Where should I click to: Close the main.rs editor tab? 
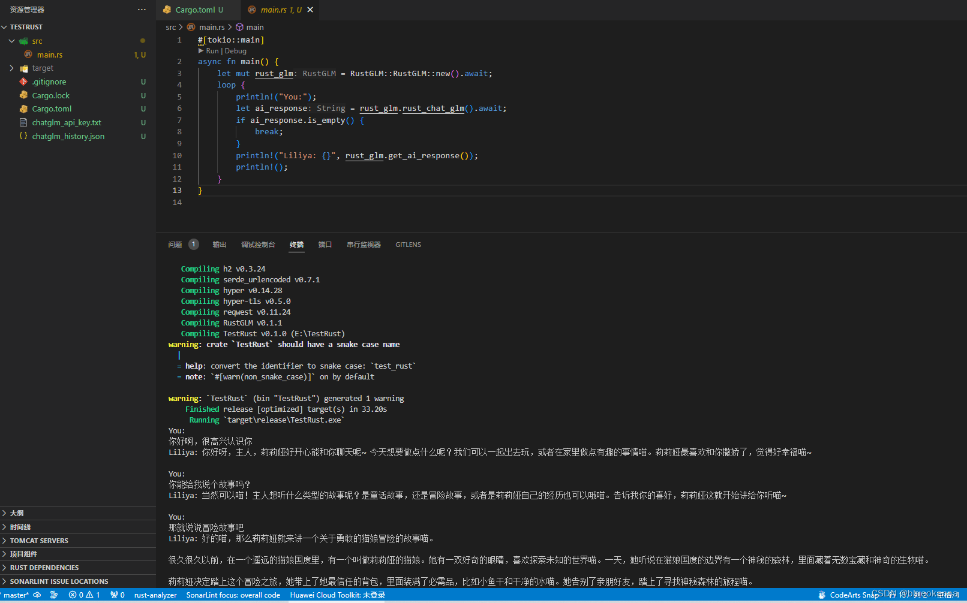pyautogui.click(x=310, y=10)
